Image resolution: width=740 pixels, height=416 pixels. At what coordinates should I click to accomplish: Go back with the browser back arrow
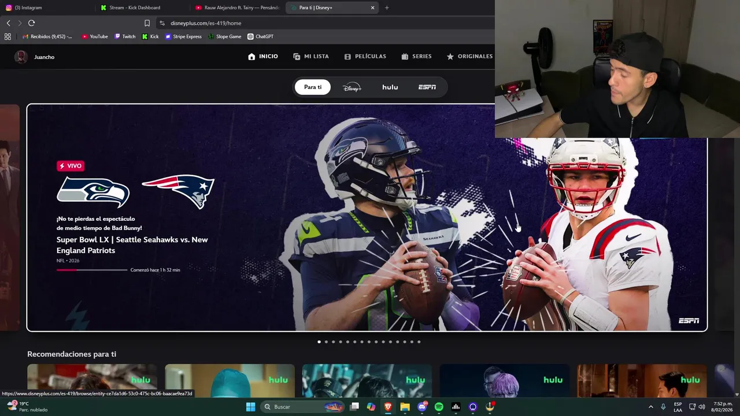coord(8,23)
